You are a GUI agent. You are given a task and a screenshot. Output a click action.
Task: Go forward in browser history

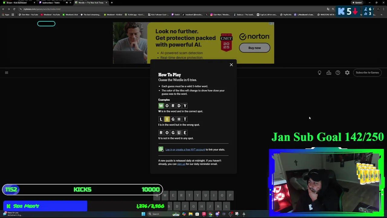pos(8,9)
